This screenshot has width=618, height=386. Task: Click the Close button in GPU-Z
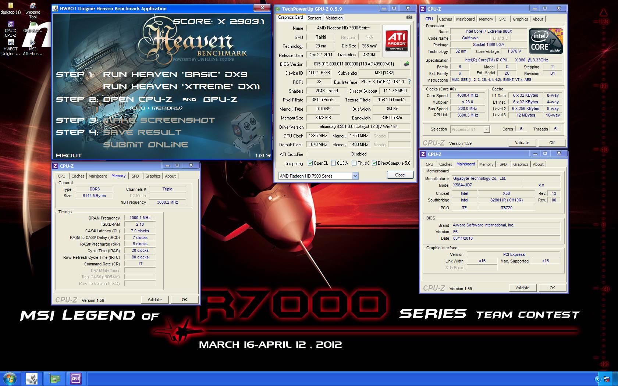click(400, 175)
